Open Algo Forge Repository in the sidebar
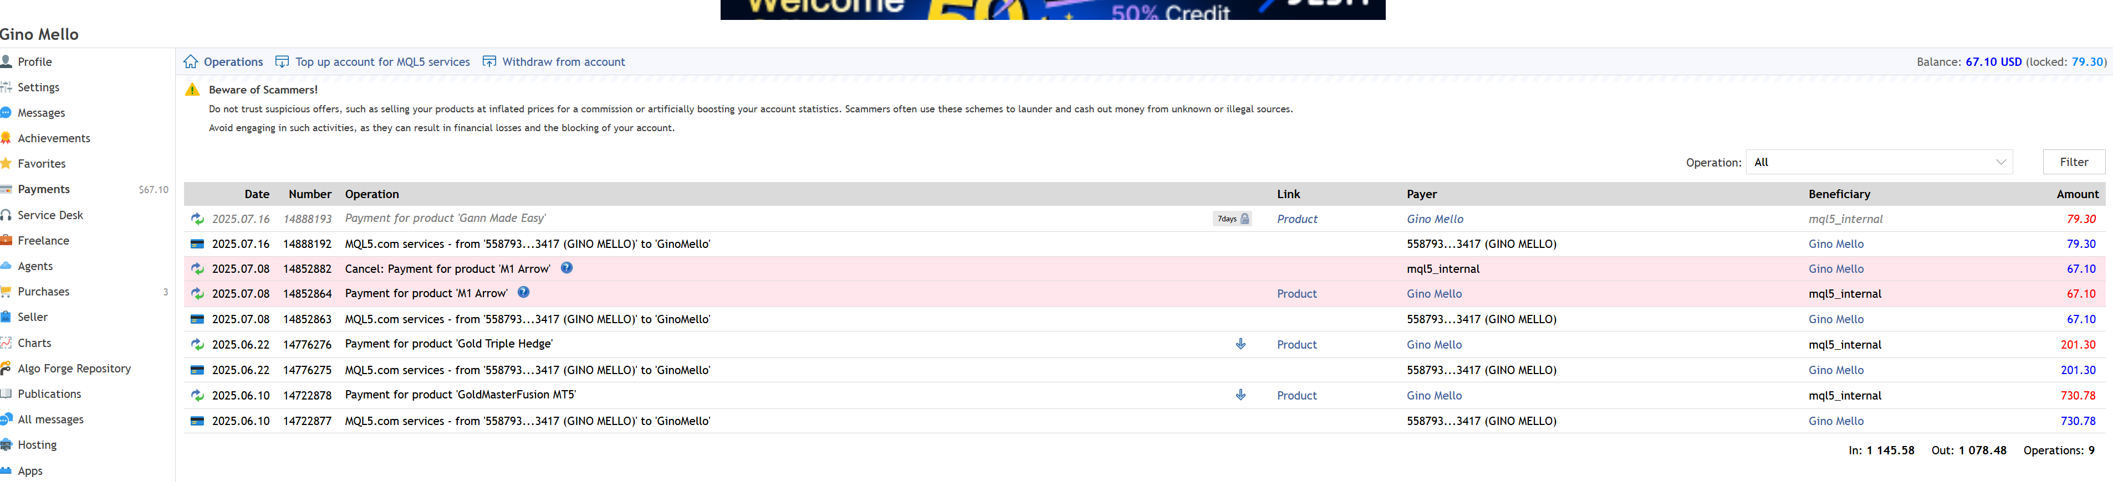The width and height of the screenshot is (2113, 482). coord(74,368)
